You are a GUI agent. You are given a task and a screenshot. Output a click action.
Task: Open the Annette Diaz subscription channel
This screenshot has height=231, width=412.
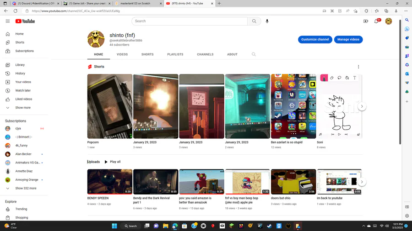(24, 171)
